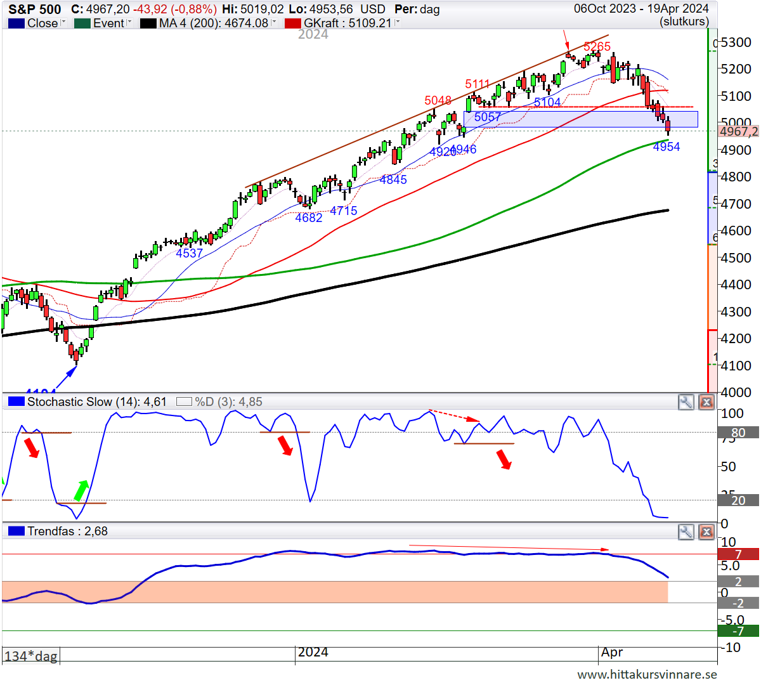Close the Stochastic Slow indicator panel
This screenshot has height=685, width=761.
pyautogui.click(x=706, y=402)
